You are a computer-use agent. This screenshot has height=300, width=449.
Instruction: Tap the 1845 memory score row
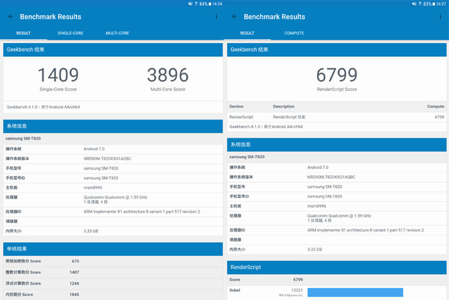click(x=112, y=294)
